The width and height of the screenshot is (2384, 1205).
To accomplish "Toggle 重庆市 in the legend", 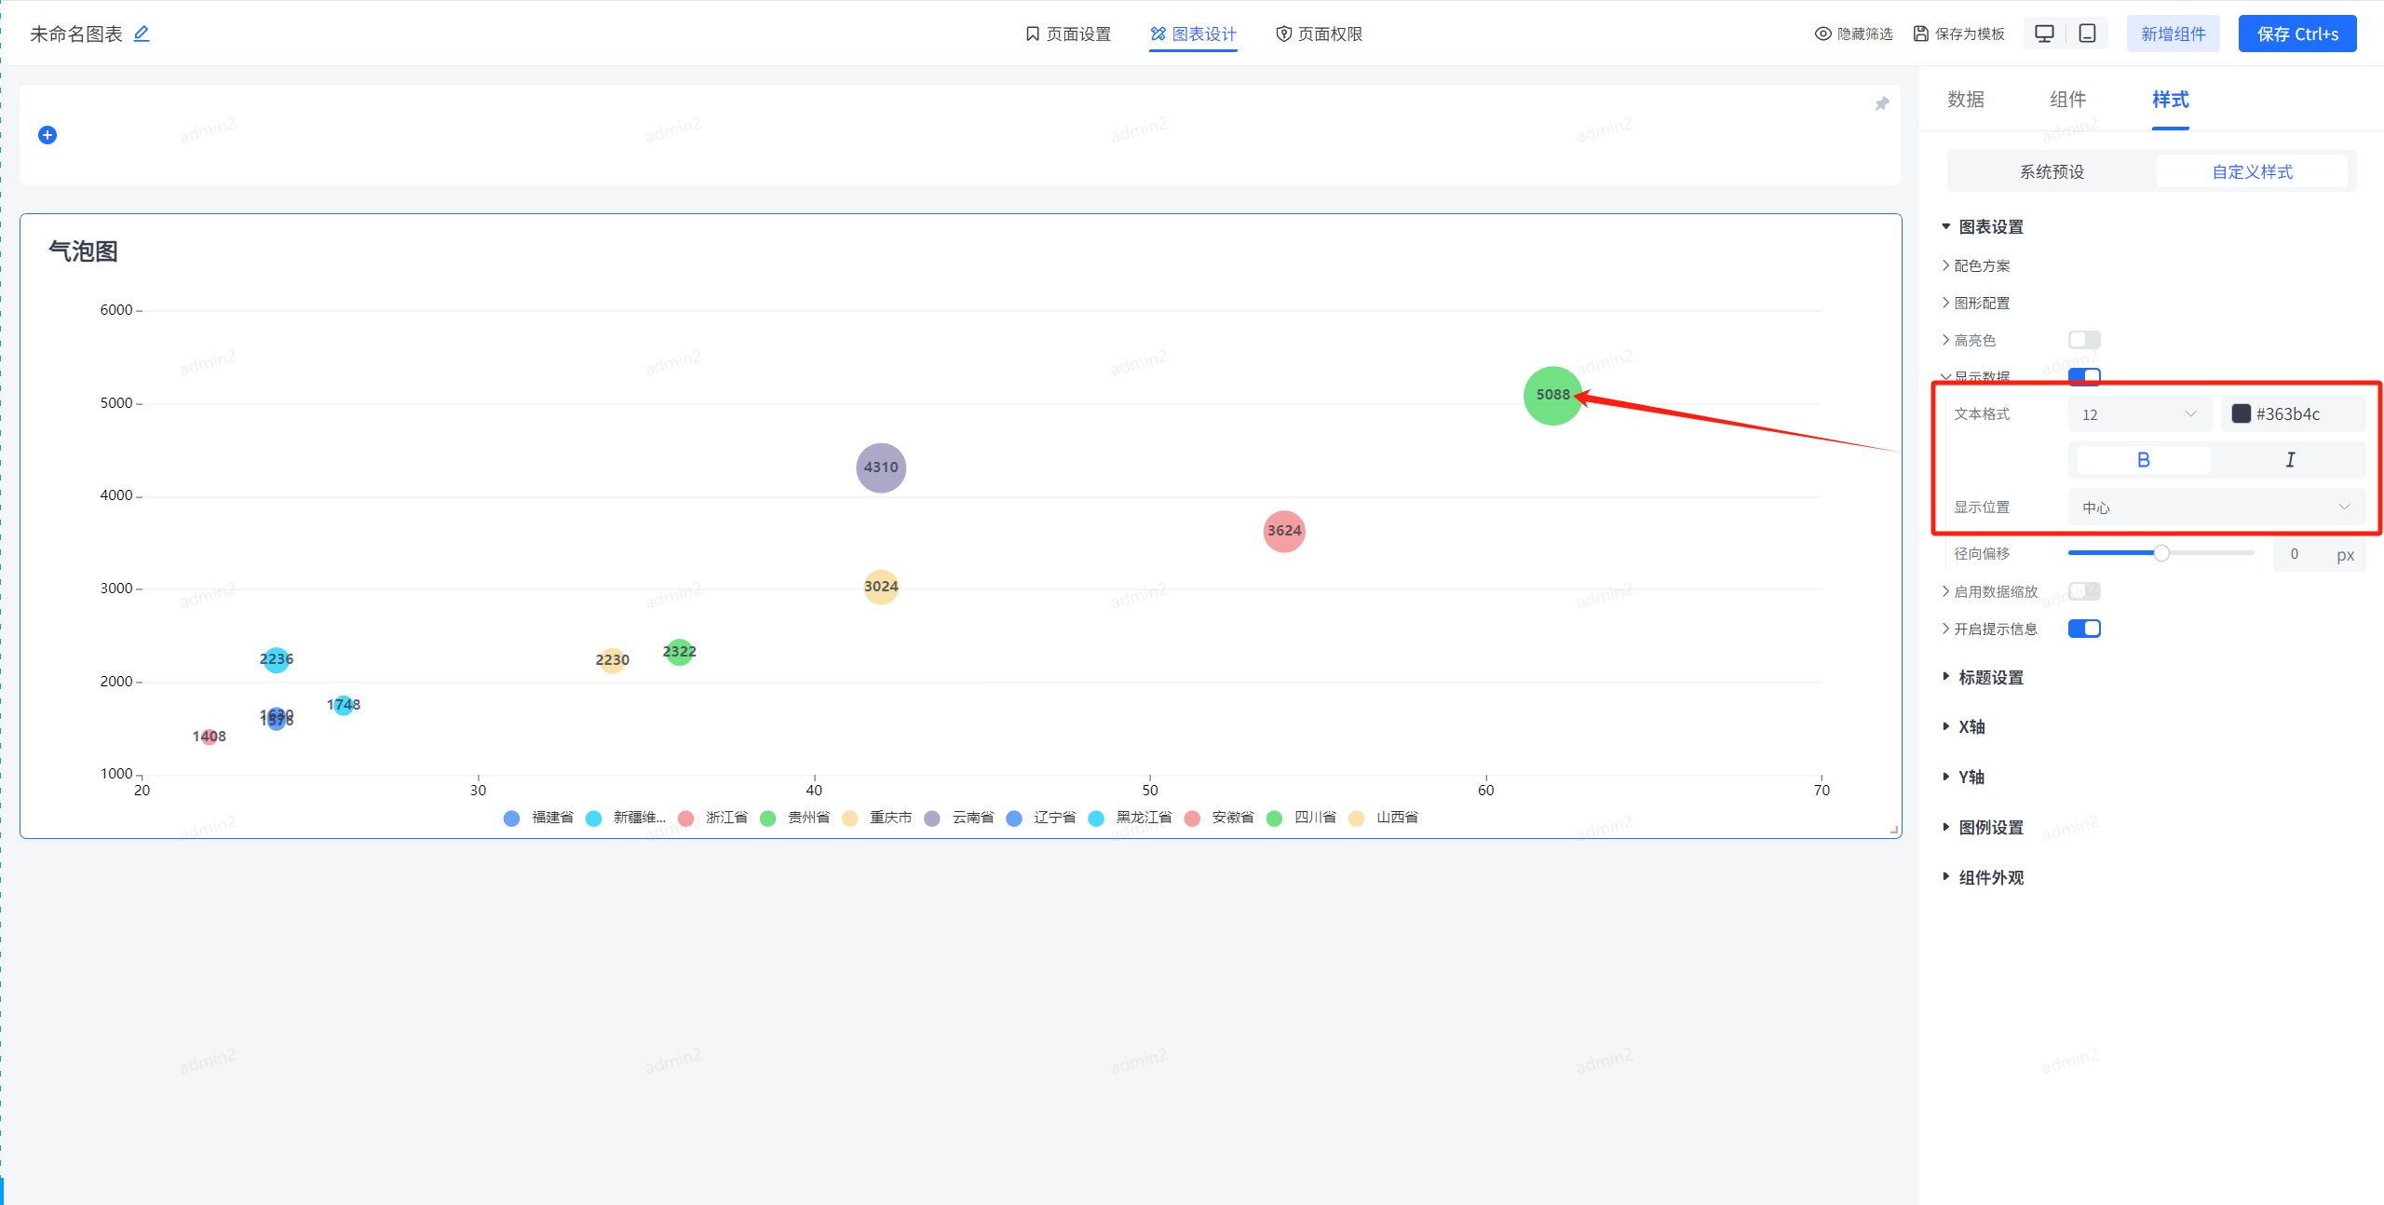I will point(876,818).
